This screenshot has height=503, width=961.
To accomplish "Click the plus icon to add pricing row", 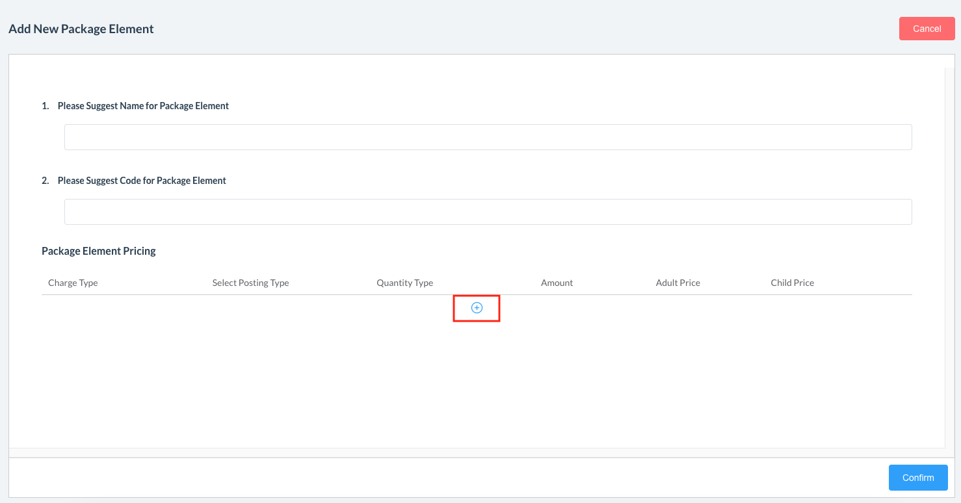I will pyautogui.click(x=477, y=308).
